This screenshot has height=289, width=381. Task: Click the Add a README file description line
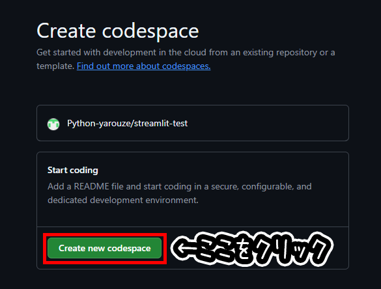(x=180, y=187)
